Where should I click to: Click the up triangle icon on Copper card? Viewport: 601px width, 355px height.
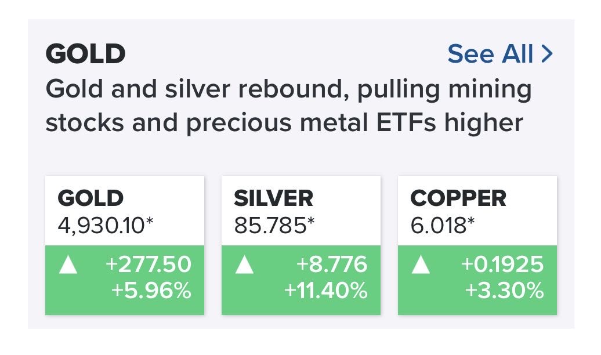click(421, 266)
